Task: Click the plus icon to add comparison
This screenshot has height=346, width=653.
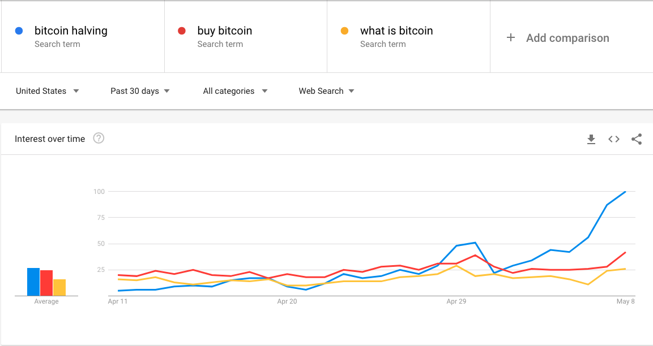Action: [x=511, y=38]
